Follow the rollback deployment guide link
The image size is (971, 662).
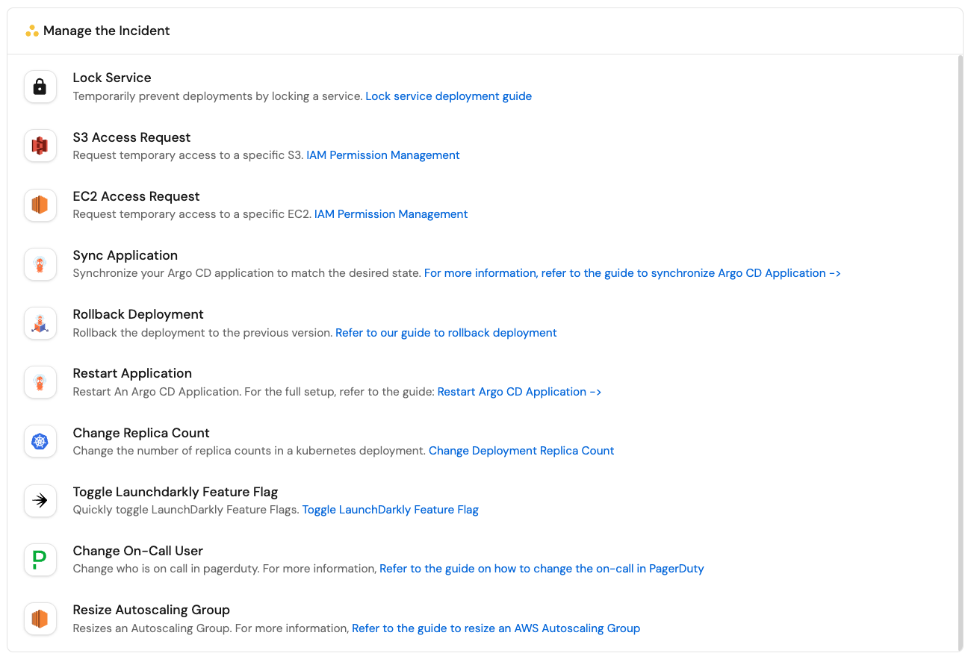(446, 333)
